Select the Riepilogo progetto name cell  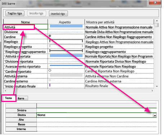click(26, 47)
